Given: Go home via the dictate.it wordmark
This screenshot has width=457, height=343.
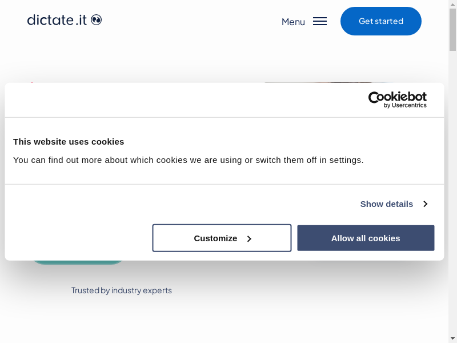Looking at the screenshot, I should point(57,20).
